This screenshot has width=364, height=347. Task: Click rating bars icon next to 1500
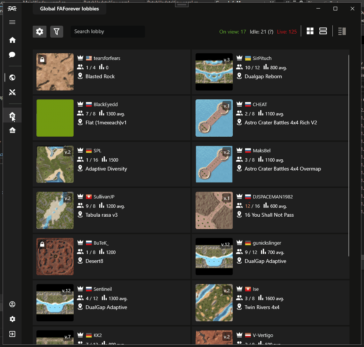[x=104, y=159]
